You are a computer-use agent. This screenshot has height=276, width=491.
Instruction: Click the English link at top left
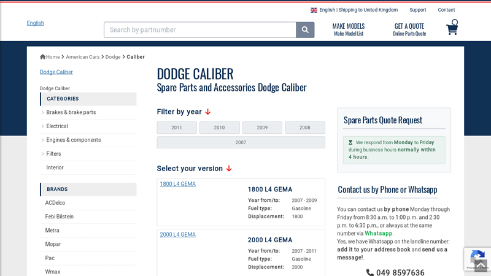36,23
